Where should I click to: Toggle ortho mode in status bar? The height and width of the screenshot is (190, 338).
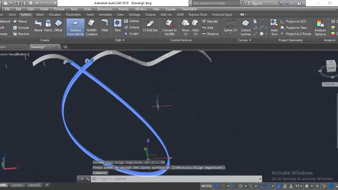point(234,186)
